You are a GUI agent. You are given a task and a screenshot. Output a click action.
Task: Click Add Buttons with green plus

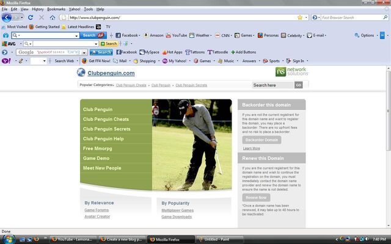(x=243, y=52)
